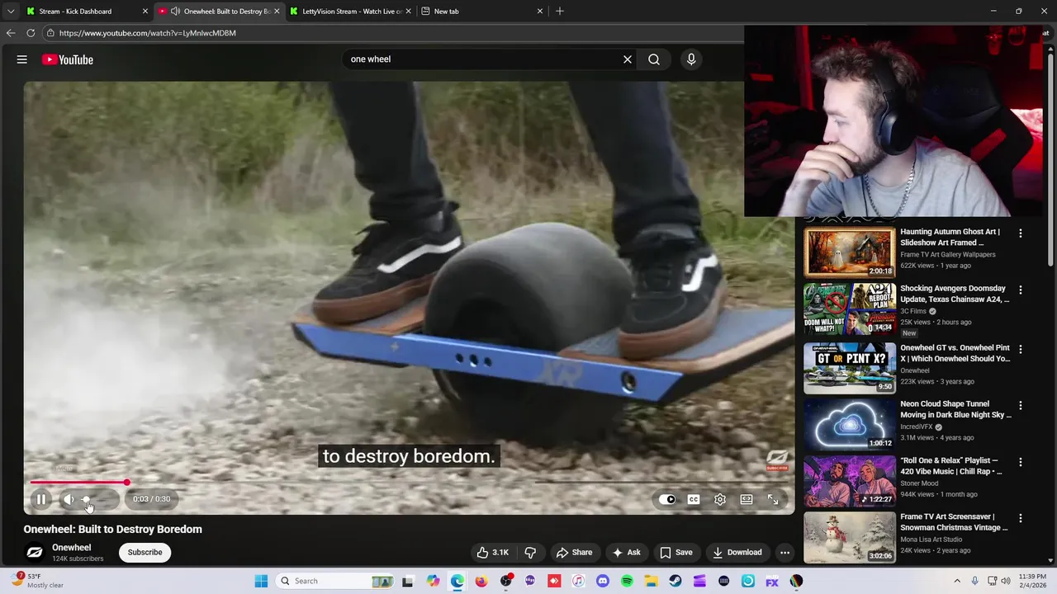Open Onewheel channel avatar
Viewport: 1057px width, 594px height.
pos(35,552)
